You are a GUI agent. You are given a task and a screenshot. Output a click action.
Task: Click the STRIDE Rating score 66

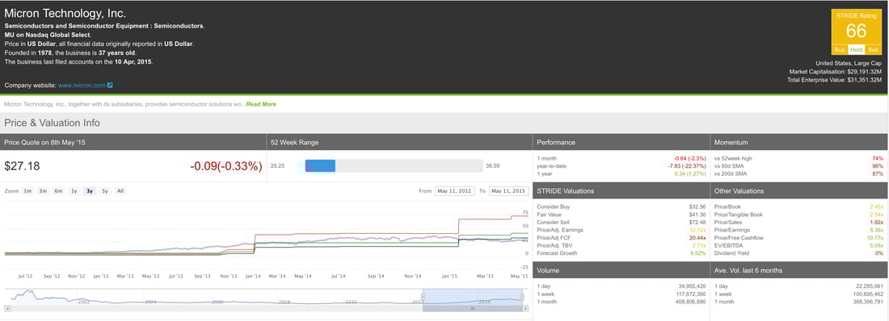tap(856, 31)
